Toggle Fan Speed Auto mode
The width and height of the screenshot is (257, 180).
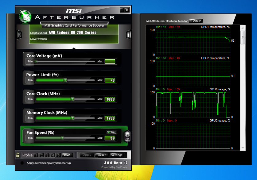point(112,132)
